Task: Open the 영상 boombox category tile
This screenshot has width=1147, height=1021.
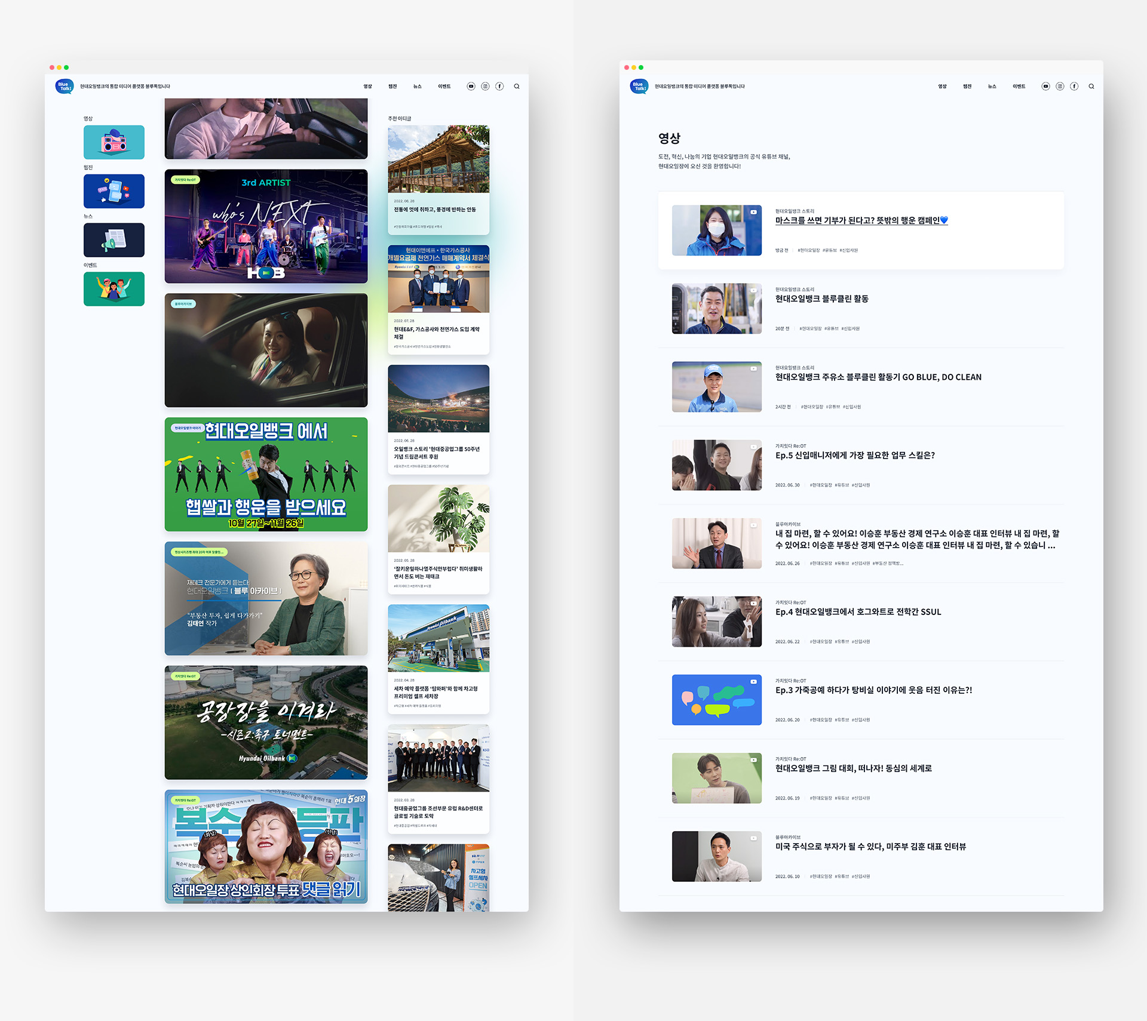Action: point(114,142)
